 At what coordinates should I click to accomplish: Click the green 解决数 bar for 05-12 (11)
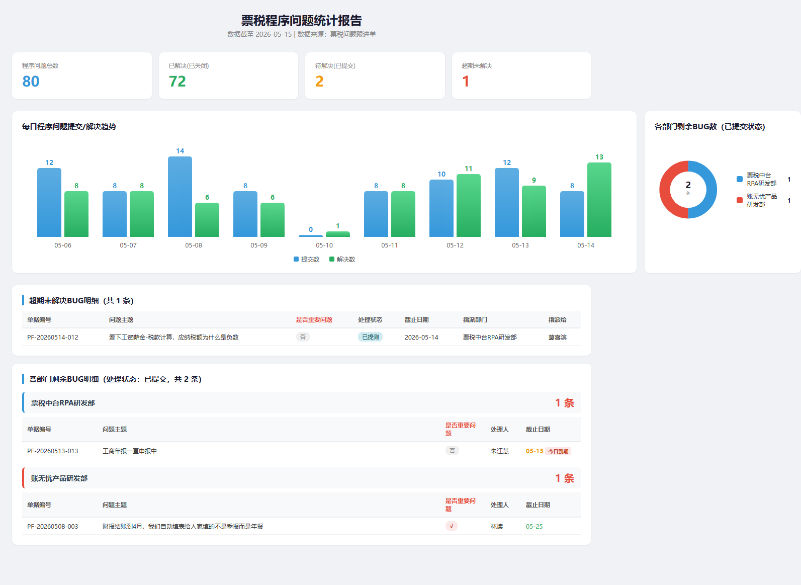[469, 205]
